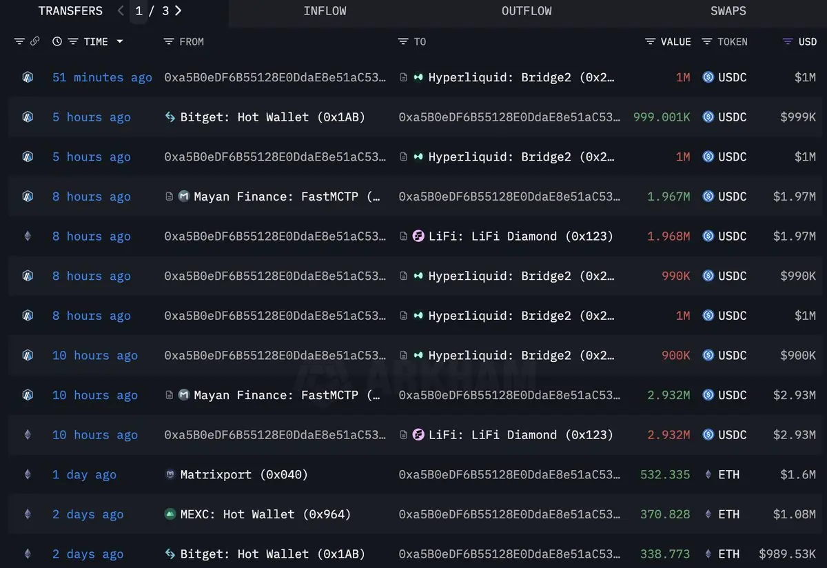Click the Ethereum chain icon in the MEXC row
The height and width of the screenshot is (568, 827).
point(28,514)
